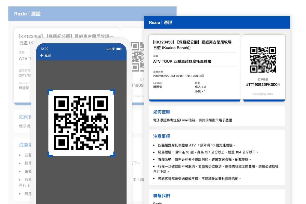This screenshot has width=306, height=204.
Task: Click the Powered by Rezio text
Action: pos(263,94)
